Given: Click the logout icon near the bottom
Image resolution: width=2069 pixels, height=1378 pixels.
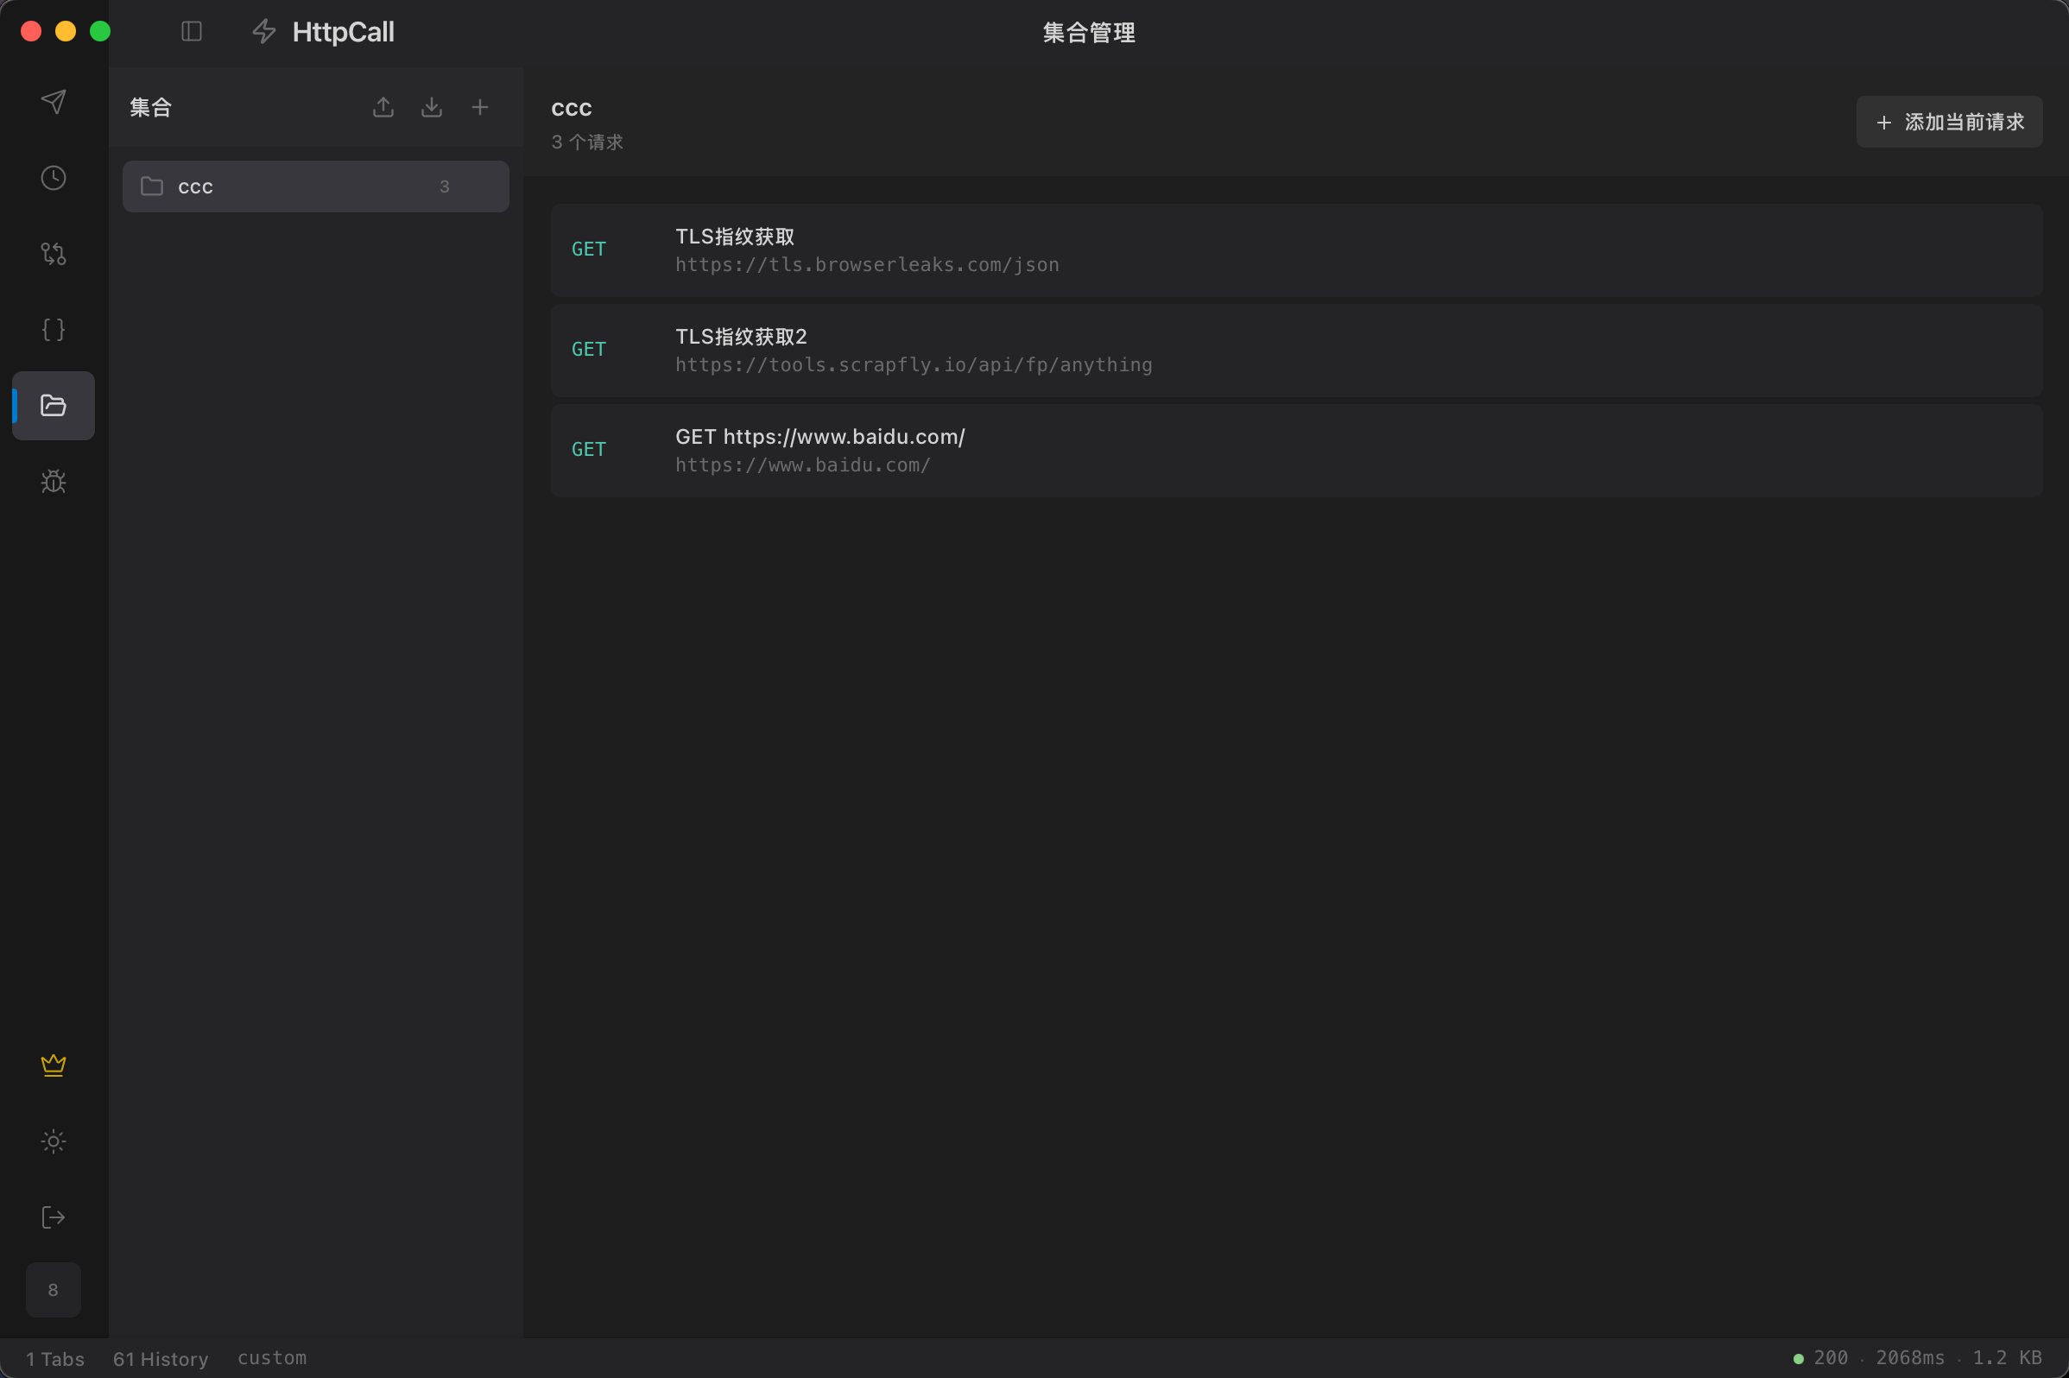Looking at the screenshot, I should pyautogui.click(x=53, y=1217).
